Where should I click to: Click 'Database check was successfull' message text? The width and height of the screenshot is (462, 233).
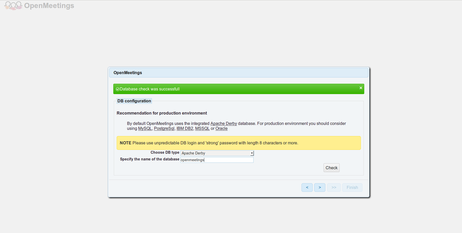pos(150,89)
